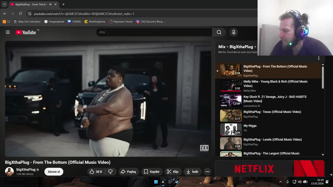Viewport: 333px width, 187px height.
Task: Open BigXthaPlug channel name link
Action: point(26,170)
